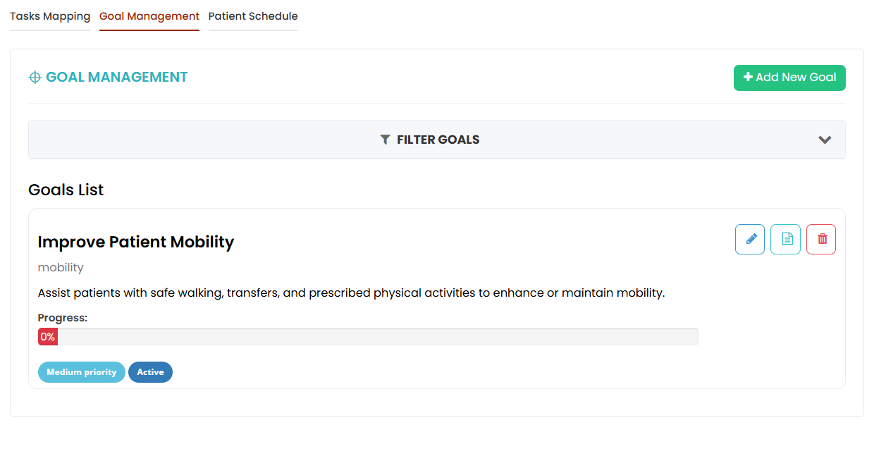Click the Goals List heading

coord(66,190)
